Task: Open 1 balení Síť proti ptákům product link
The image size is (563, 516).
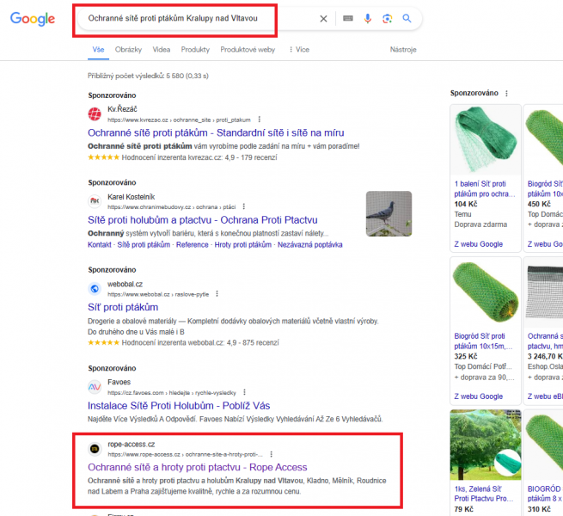Action: pyautogui.click(x=484, y=188)
